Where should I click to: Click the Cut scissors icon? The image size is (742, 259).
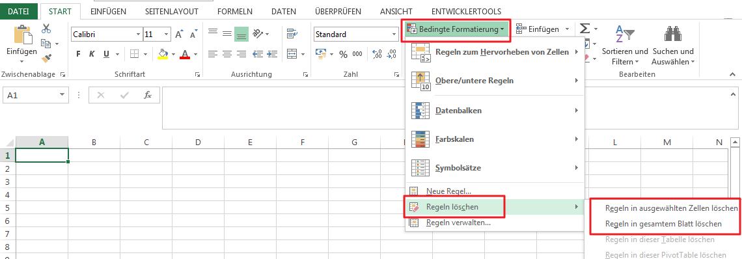pos(46,29)
